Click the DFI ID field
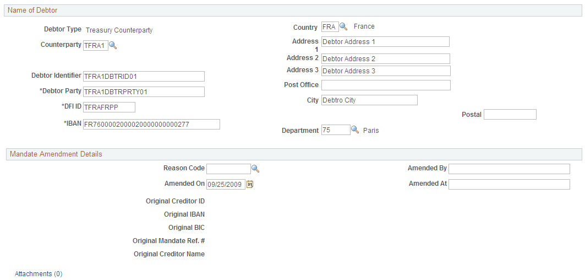Screen dimensions: 585x280 109,107
